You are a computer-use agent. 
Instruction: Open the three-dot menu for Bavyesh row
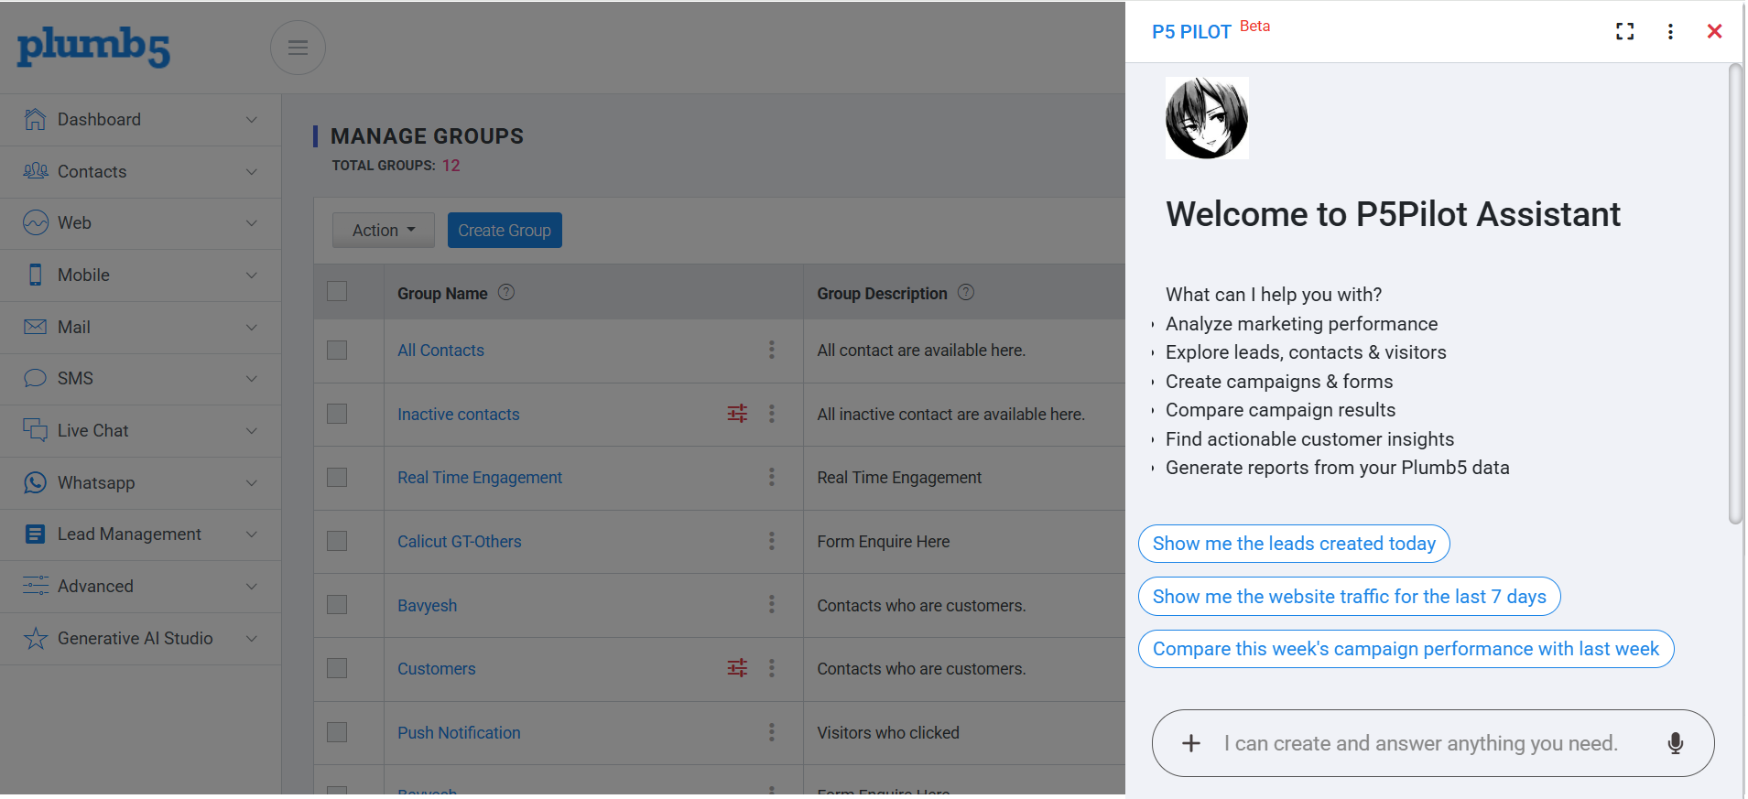[772, 604]
